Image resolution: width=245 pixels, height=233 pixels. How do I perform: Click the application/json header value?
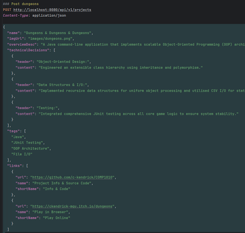tap(49, 16)
